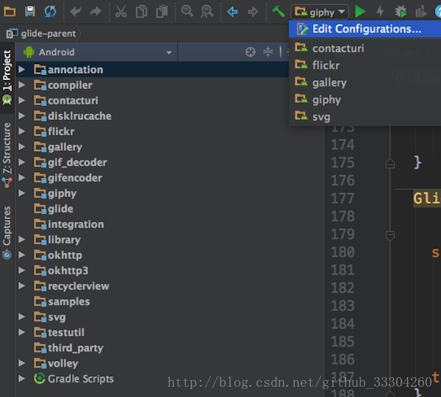The height and width of the screenshot is (397, 441).
Task: Collapse code fold marker at line 175
Action: tap(390, 163)
